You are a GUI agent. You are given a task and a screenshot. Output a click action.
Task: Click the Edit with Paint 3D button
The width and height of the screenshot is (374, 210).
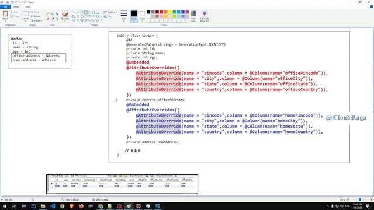[205, 16]
